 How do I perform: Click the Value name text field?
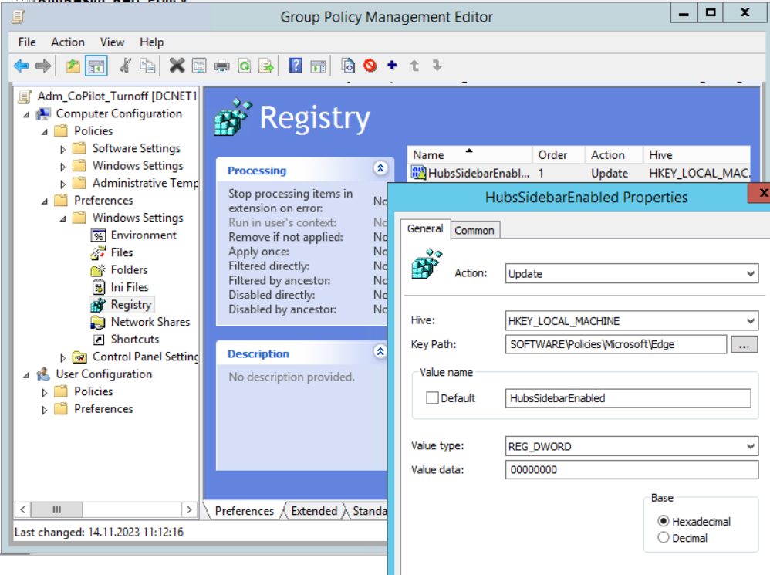(628, 398)
